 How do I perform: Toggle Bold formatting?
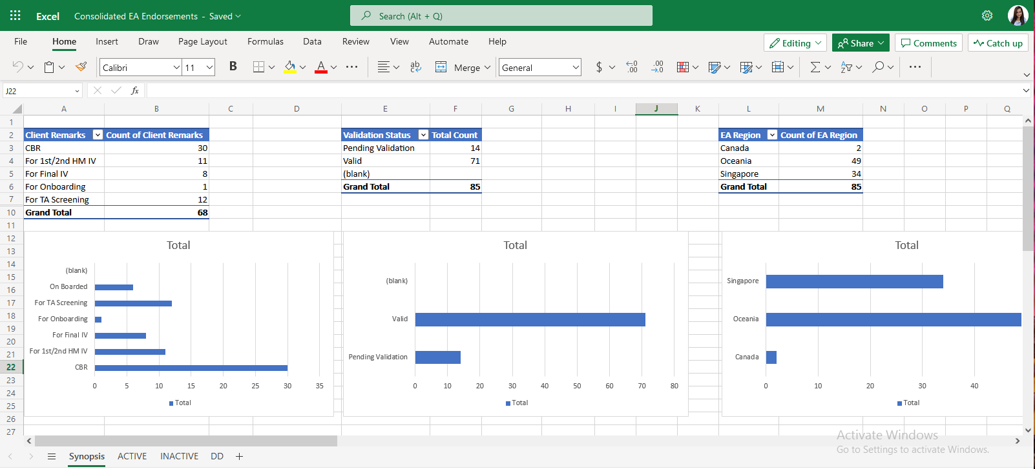(233, 66)
